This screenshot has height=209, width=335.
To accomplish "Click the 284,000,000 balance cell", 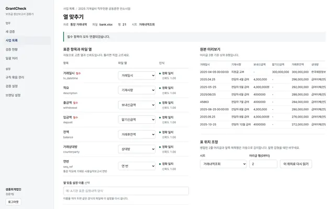I will [300, 102].
